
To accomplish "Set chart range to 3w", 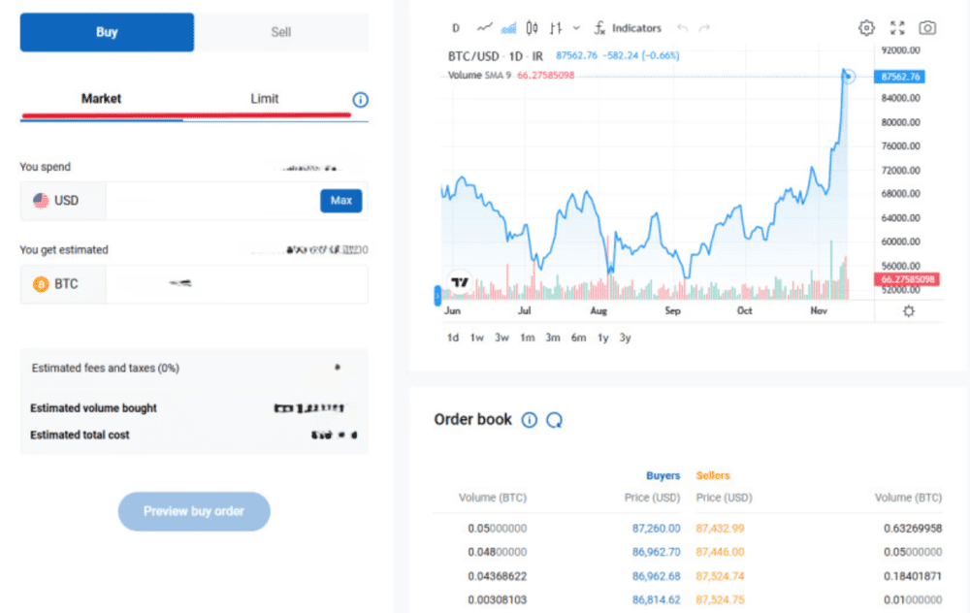I will [501, 338].
